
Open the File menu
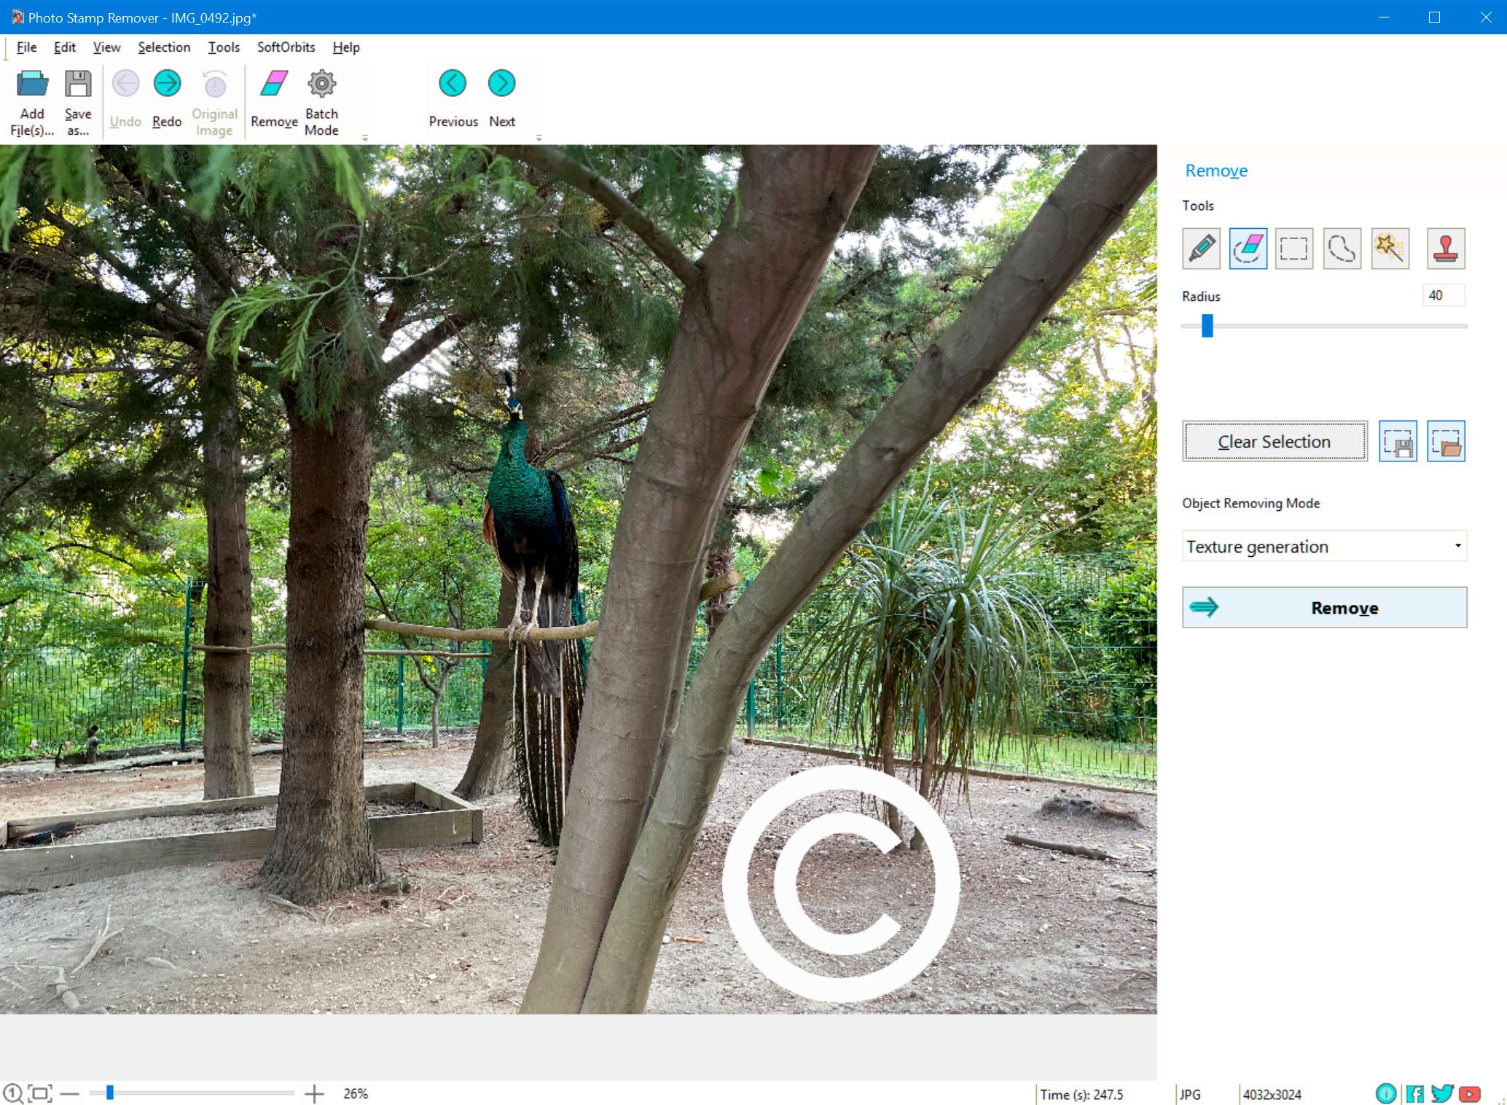point(26,47)
